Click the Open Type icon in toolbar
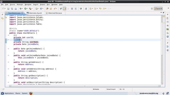Screen dimensions: 170x95 pyautogui.click(x=47, y=9)
